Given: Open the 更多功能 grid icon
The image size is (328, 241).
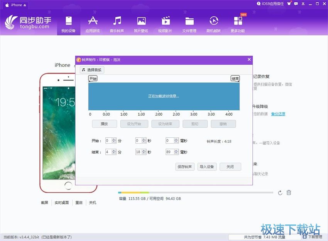Looking at the screenshot, I should point(238,21).
